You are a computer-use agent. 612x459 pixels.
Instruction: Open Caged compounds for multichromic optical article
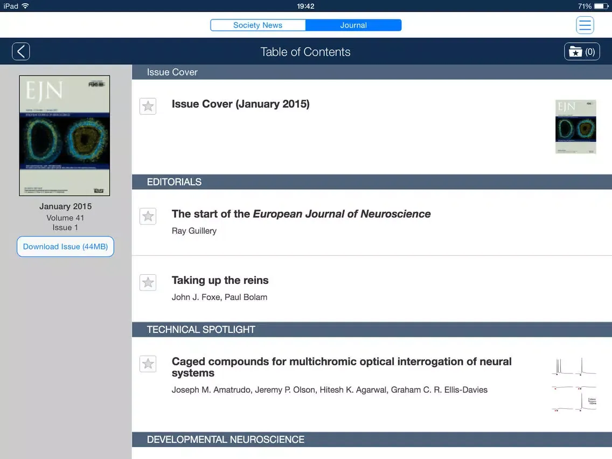pos(342,367)
